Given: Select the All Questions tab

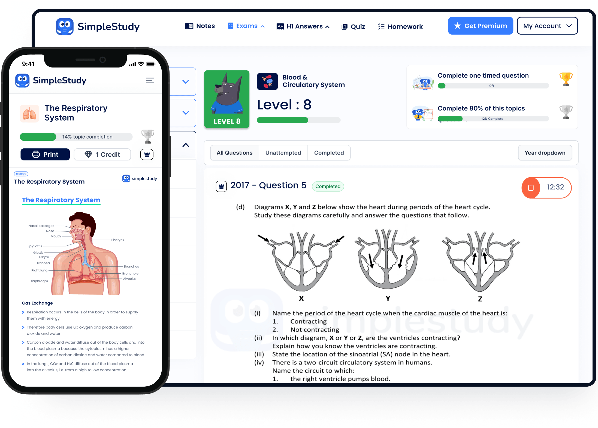Looking at the screenshot, I should [234, 153].
